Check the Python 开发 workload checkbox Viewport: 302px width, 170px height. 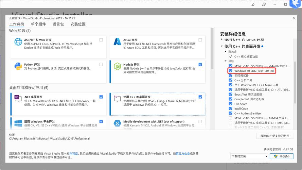101,64
